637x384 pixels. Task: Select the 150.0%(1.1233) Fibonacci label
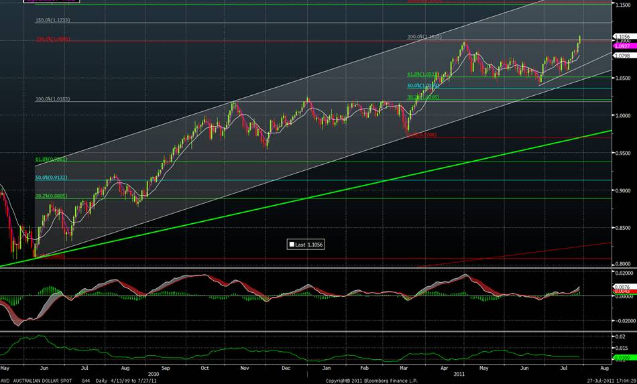[x=52, y=21]
